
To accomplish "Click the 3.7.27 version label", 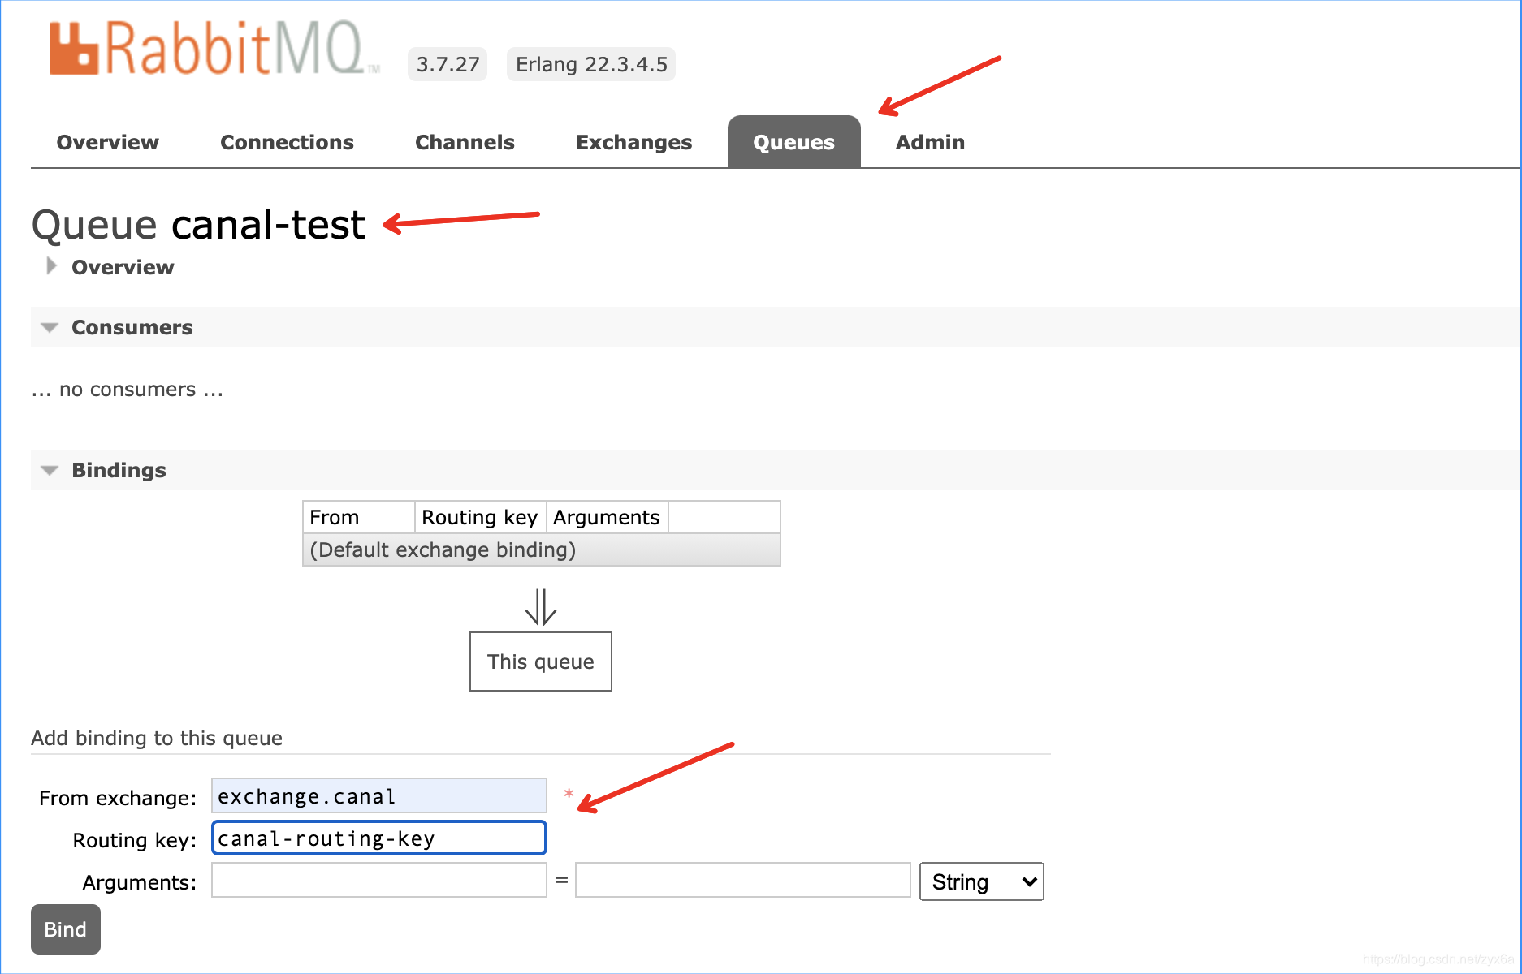I will [x=448, y=64].
